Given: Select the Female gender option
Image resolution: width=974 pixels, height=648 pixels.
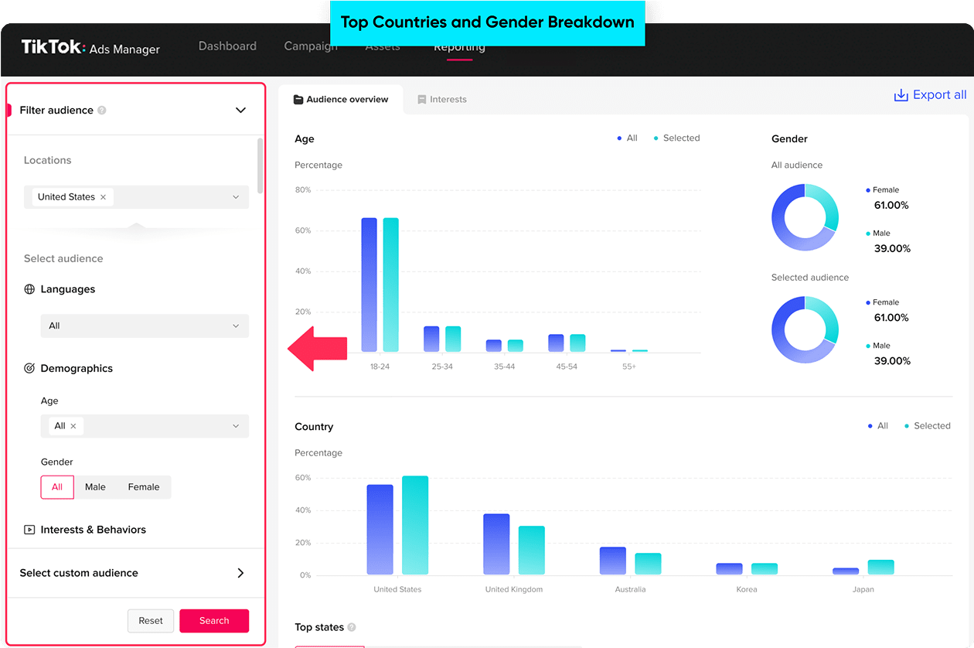Looking at the screenshot, I should 144,487.
